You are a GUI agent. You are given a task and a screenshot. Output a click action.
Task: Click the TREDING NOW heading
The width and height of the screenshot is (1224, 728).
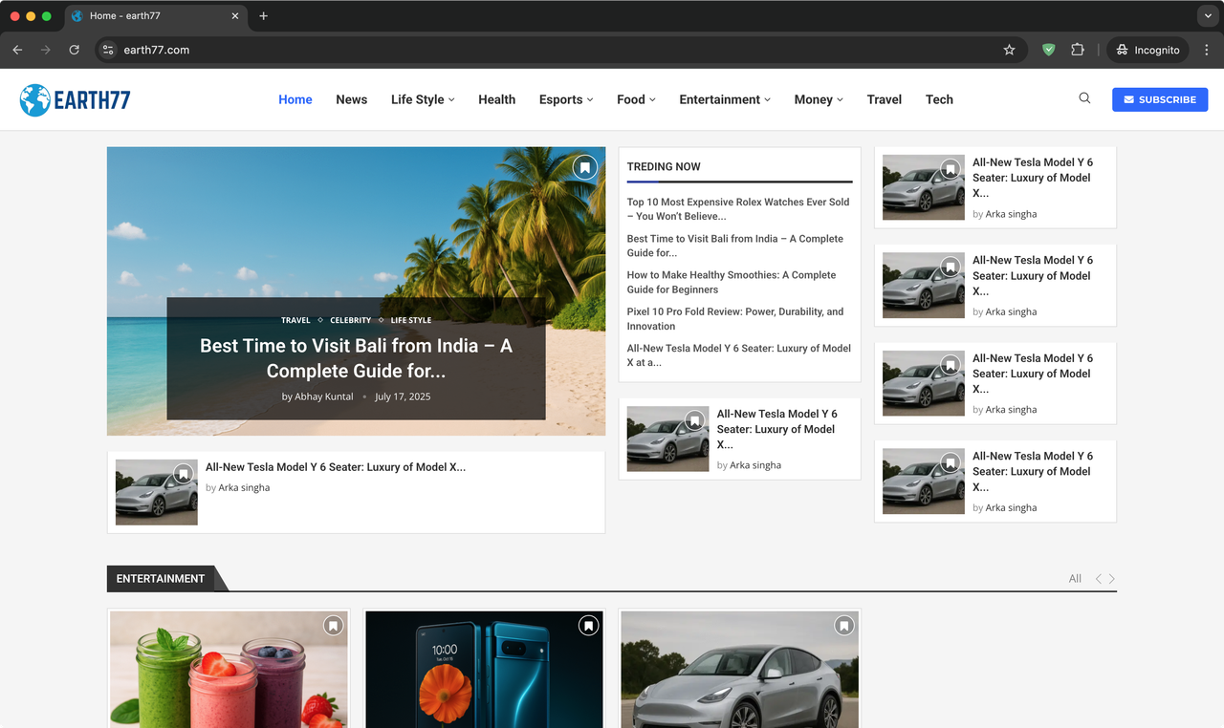tap(664, 166)
